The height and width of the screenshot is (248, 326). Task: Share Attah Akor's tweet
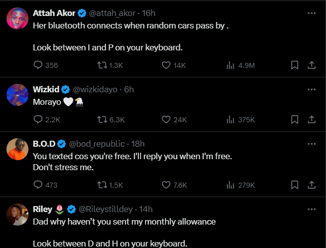point(311,65)
